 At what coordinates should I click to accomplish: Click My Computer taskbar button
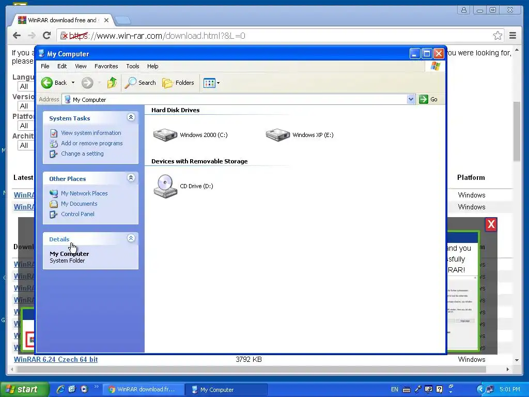[x=226, y=389]
